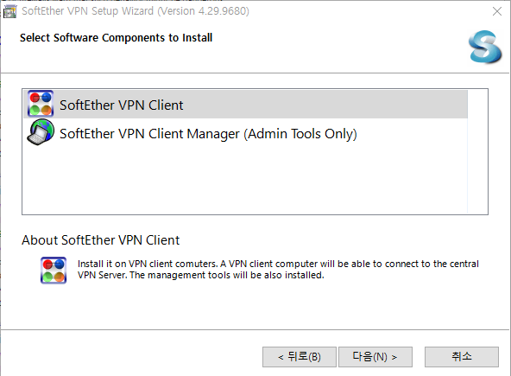Click the setup wizard icon in title bar
The height and width of the screenshot is (376, 511).
coord(9,11)
